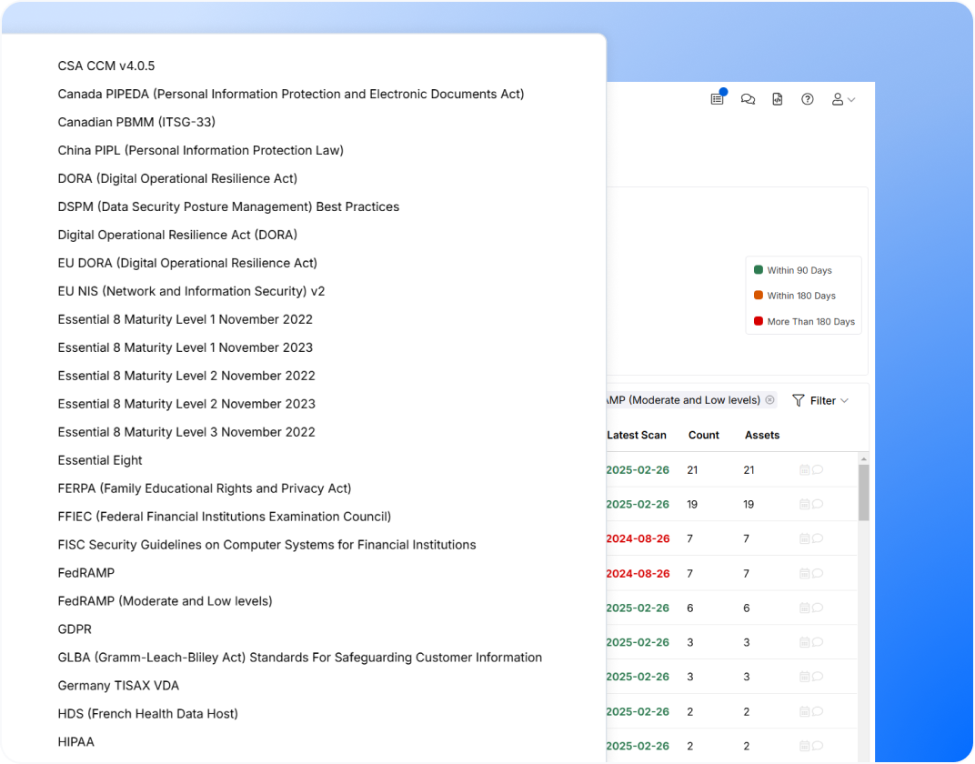Choose China PIPL (Personal Information Protection Law)
This screenshot has width=975, height=764.
pyautogui.click(x=200, y=150)
